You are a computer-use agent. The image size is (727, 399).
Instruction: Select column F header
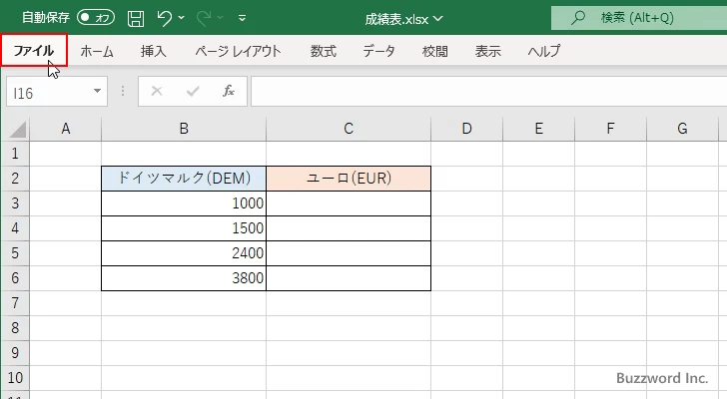[x=610, y=129]
